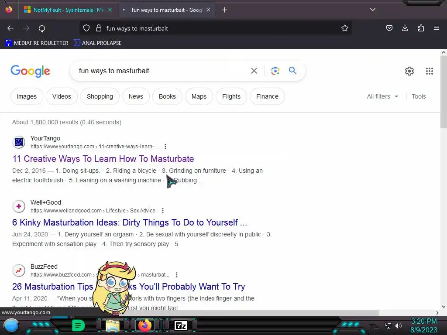Select the Maps filter chip

199,96
